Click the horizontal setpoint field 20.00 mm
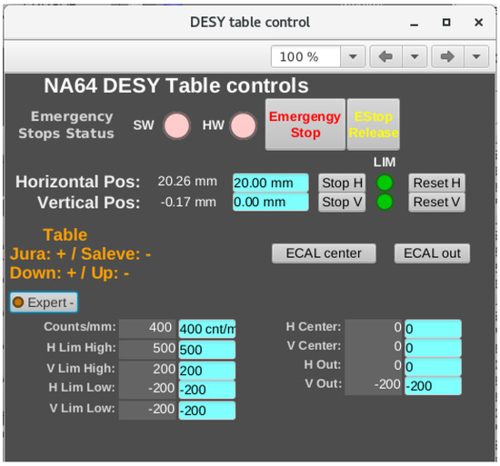Image resolution: width=500 pixels, height=466 pixels. 270,183
